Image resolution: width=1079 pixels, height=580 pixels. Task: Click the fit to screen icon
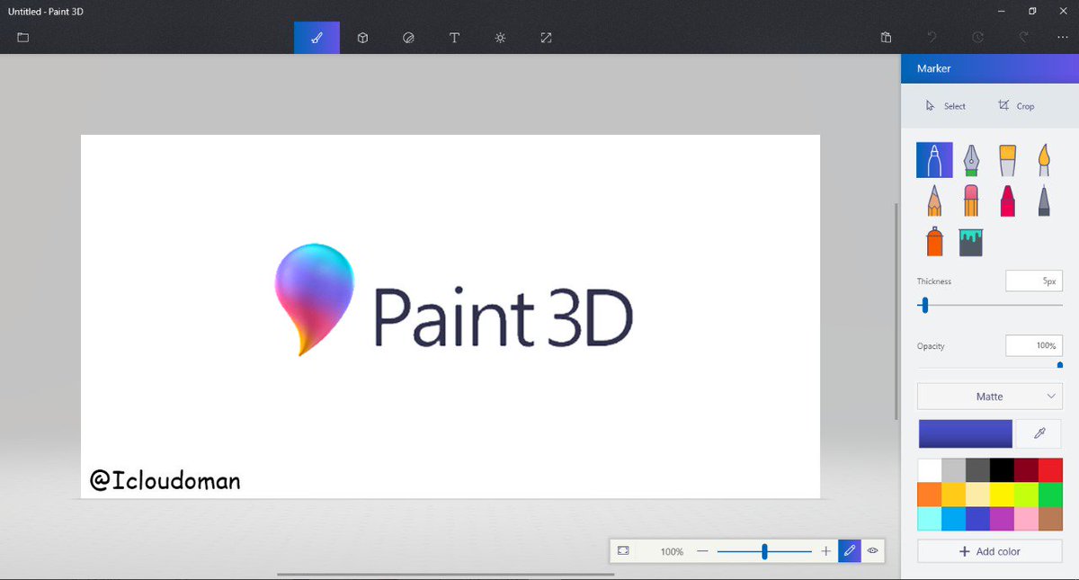click(623, 551)
